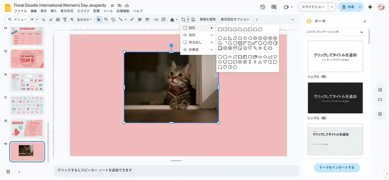Click the 画像を置換 button
This screenshot has height=180, width=389.
(208, 19)
